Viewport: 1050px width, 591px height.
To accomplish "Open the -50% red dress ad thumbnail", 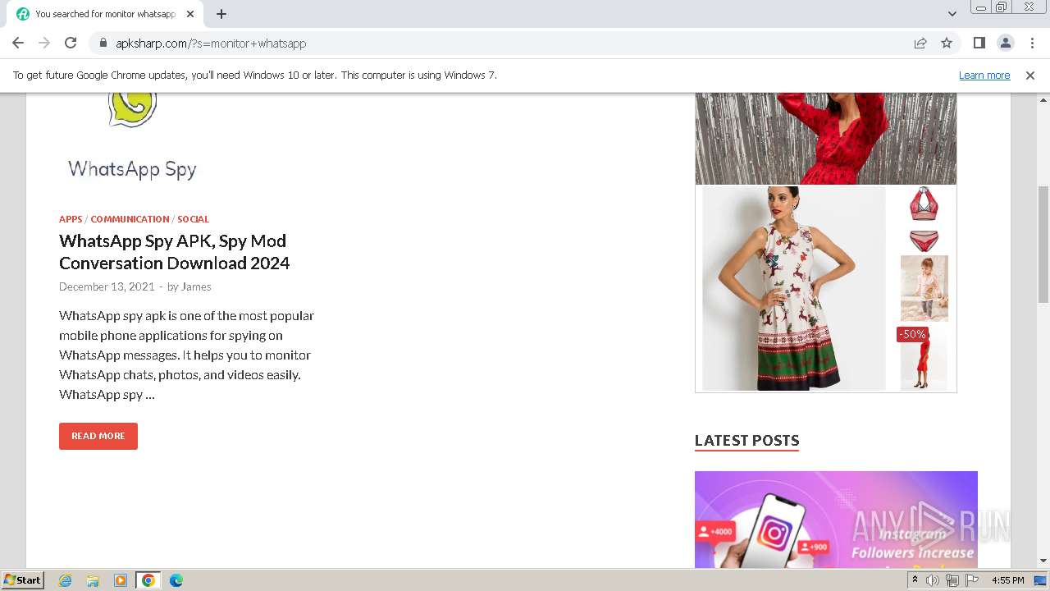I will pyautogui.click(x=924, y=358).
